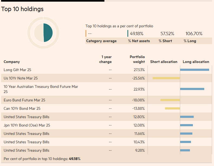
Task: Click the Top 10 holdings heading
Action: [x=22, y=9]
